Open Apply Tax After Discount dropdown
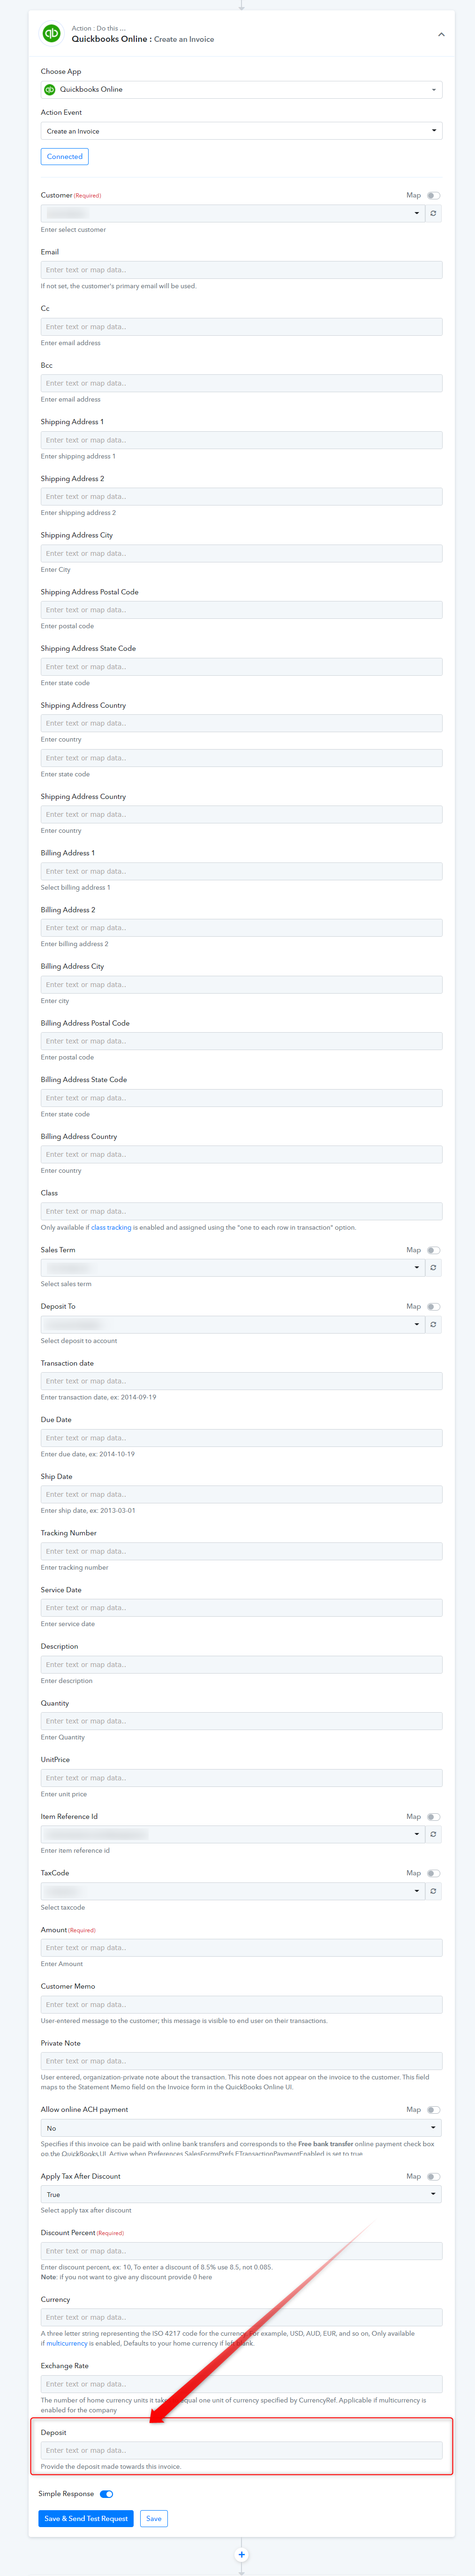 [x=241, y=2195]
